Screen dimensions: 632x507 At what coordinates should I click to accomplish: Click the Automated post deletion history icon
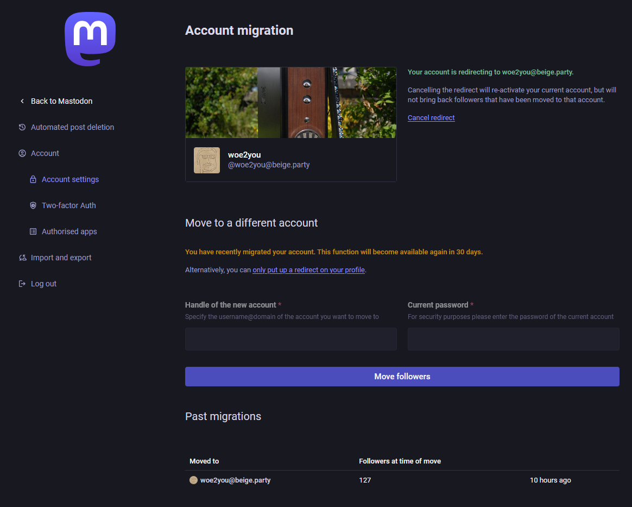pyautogui.click(x=22, y=127)
